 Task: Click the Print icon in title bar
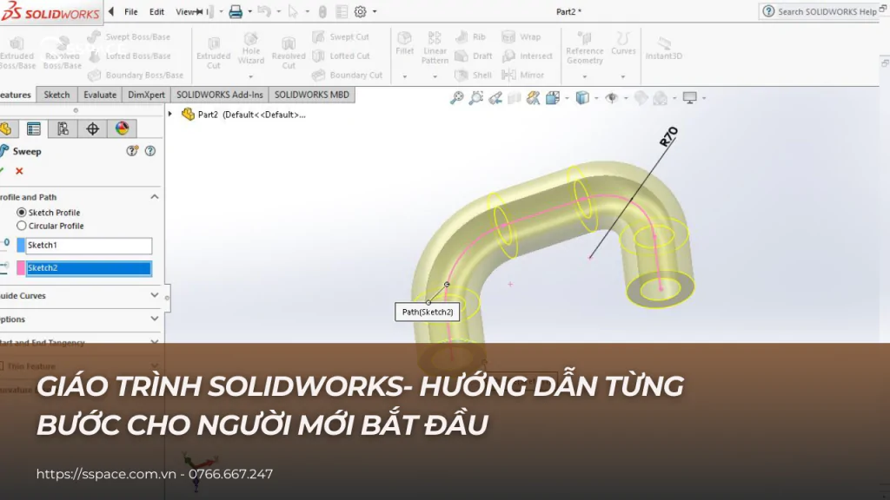[x=236, y=11]
